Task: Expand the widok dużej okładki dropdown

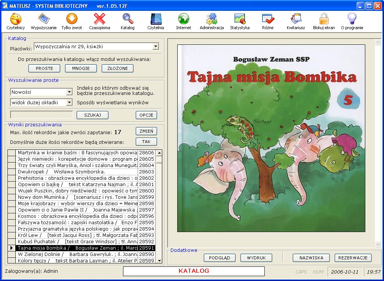Action: click(x=69, y=102)
